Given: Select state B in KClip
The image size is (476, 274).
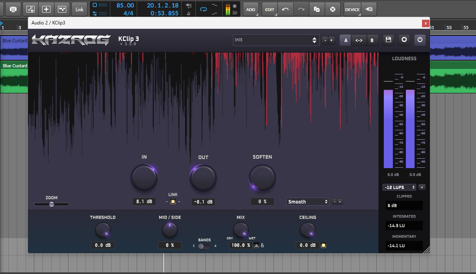Looking at the screenshot, I should pos(372,40).
